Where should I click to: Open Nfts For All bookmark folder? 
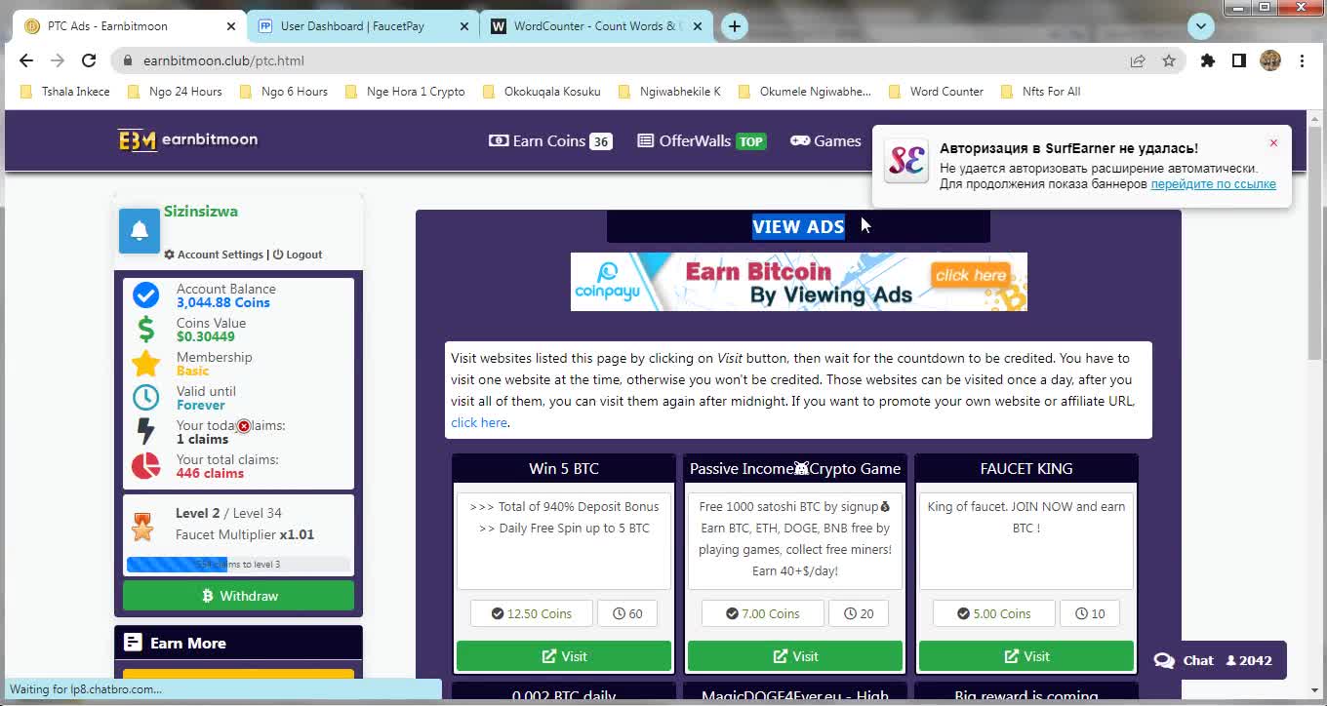point(1041,92)
